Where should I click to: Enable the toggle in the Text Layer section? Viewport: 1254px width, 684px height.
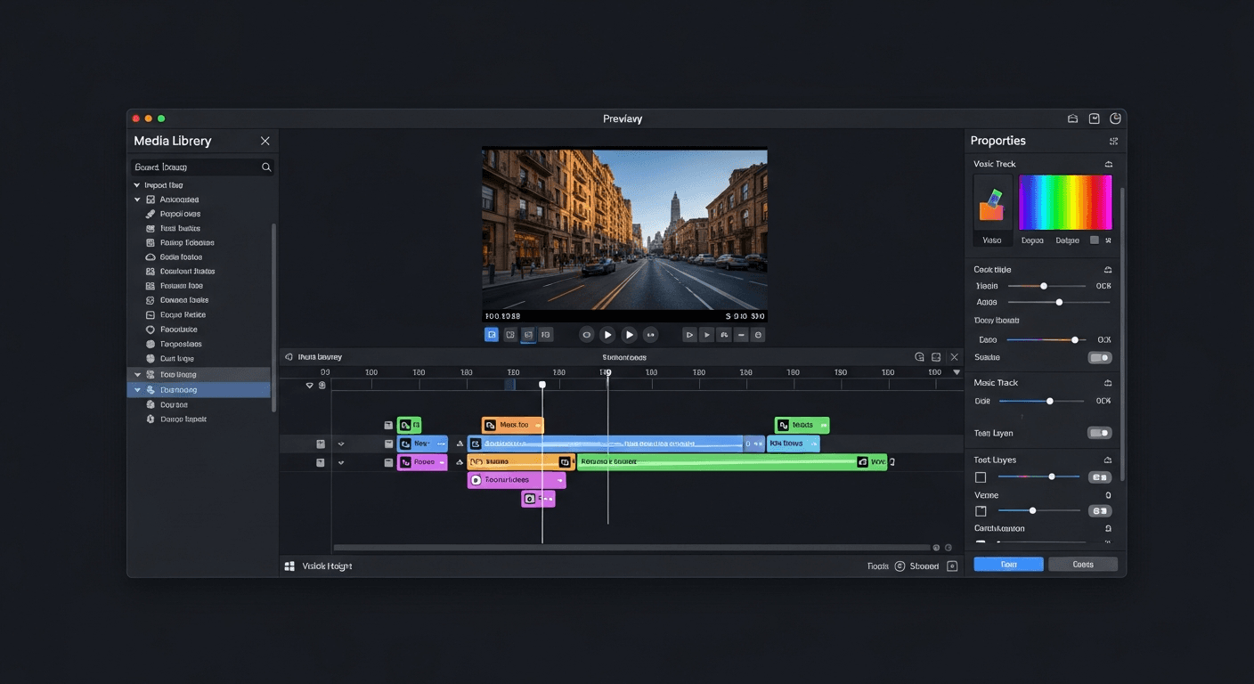click(x=1100, y=432)
